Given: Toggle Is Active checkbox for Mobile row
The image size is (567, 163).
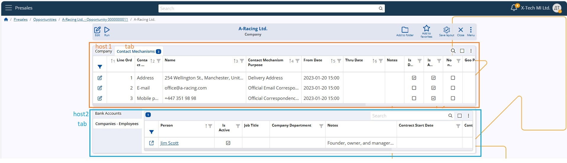Looking at the screenshot, I should pos(433,98).
